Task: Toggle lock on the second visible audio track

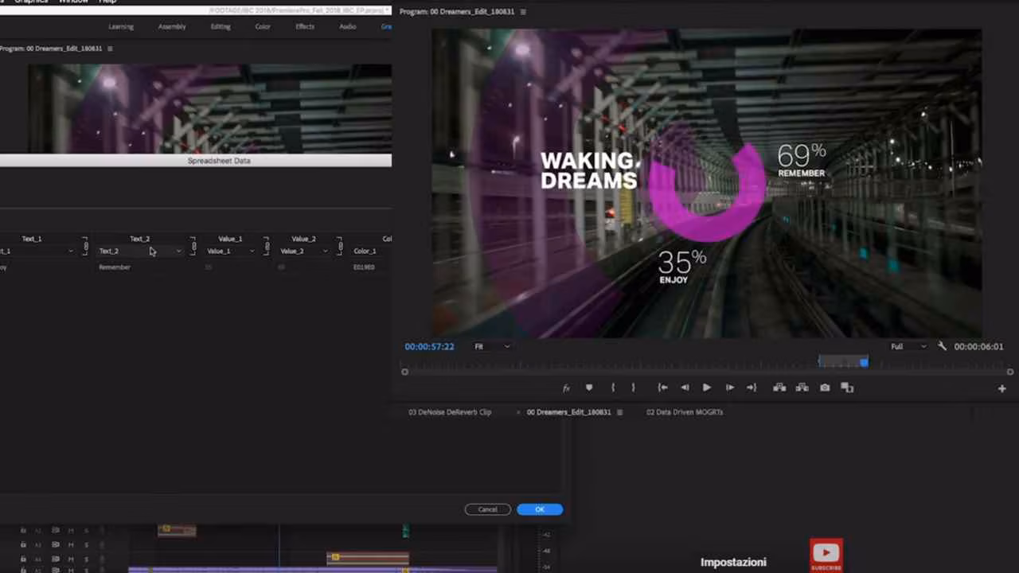Action: [x=23, y=545]
